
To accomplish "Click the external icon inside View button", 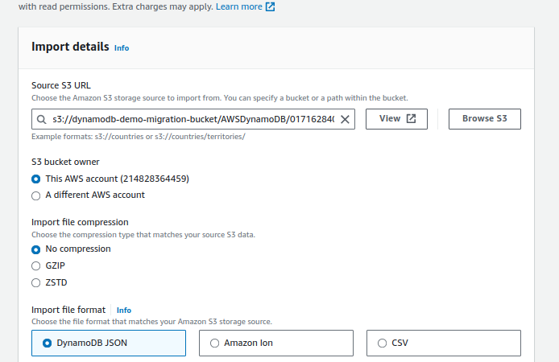I will coord(411,119).
